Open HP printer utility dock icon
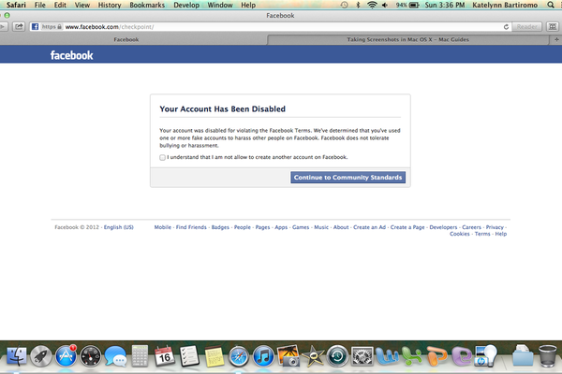Image resolution: width=562 pixels, height=374 pixels. pyautogui.click(x=485, y=356)
